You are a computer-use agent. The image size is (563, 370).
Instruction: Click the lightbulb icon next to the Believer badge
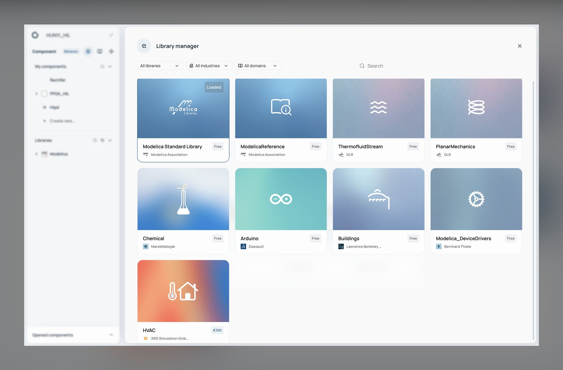point(88,51)
